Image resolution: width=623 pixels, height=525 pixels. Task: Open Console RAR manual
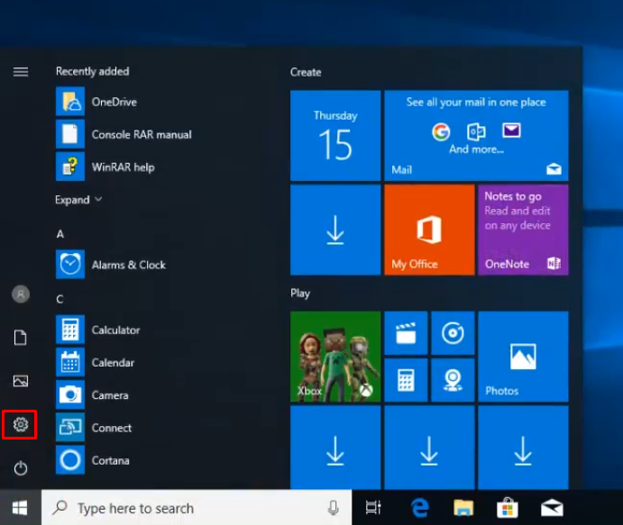124,134
